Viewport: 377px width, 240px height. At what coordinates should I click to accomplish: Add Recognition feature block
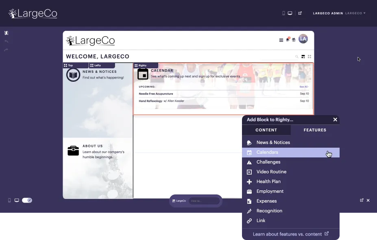tap(291, 211)
